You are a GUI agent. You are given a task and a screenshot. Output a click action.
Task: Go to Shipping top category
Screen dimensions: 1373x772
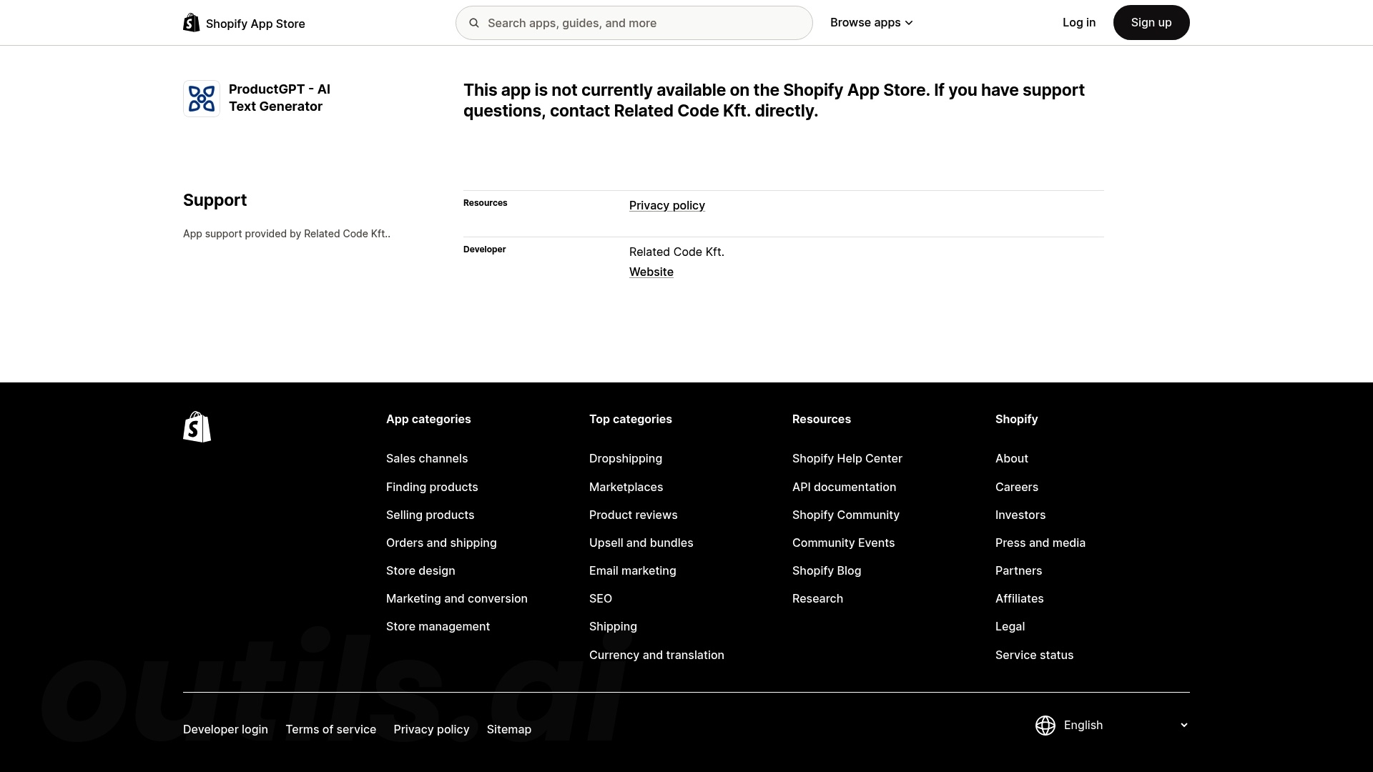(613, 627)
